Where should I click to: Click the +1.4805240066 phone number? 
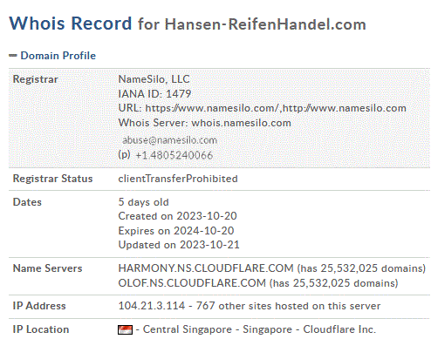pos(174,155)
